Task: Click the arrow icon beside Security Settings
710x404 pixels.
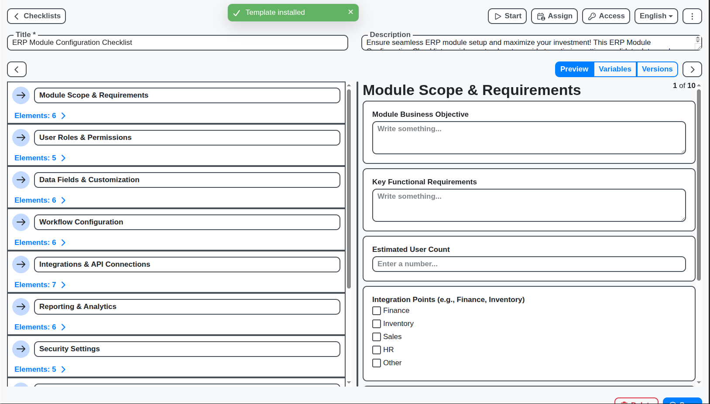Action: [x=21, y=349]
